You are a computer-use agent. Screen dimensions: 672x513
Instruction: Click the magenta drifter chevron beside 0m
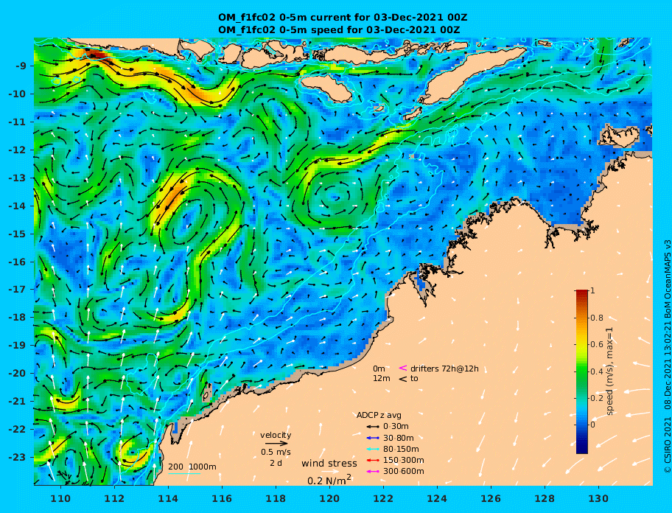pyautogui.click(x=403, y=368)
